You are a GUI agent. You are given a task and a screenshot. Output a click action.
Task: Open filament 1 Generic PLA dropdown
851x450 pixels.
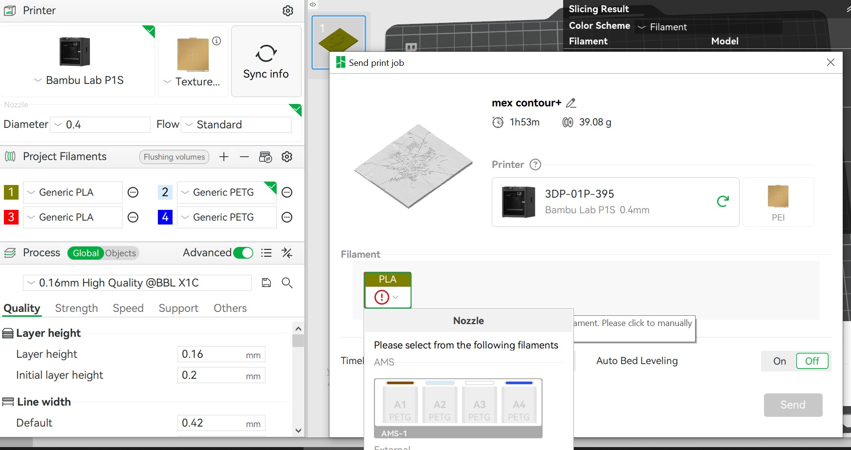(73, 192)
